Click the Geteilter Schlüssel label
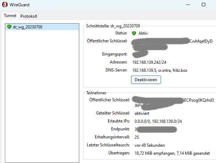This screenshot has width=216, height=163. (113, 113)
